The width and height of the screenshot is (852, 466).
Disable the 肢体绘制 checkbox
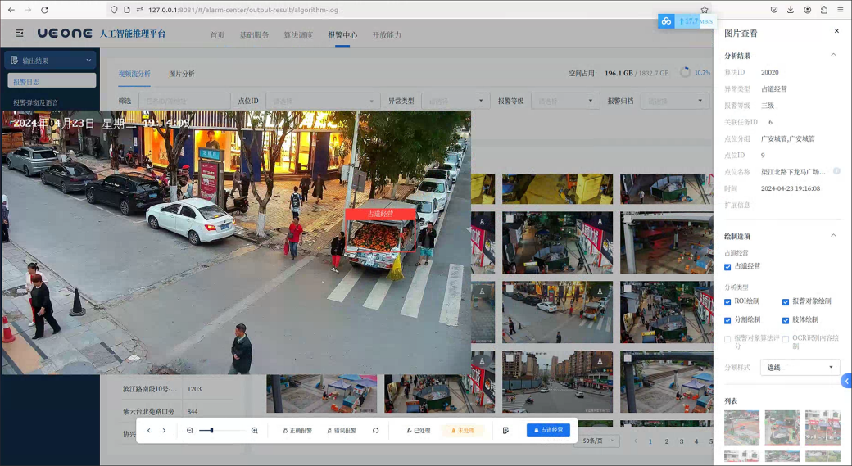pyautogui.click(x=786, y=320)
